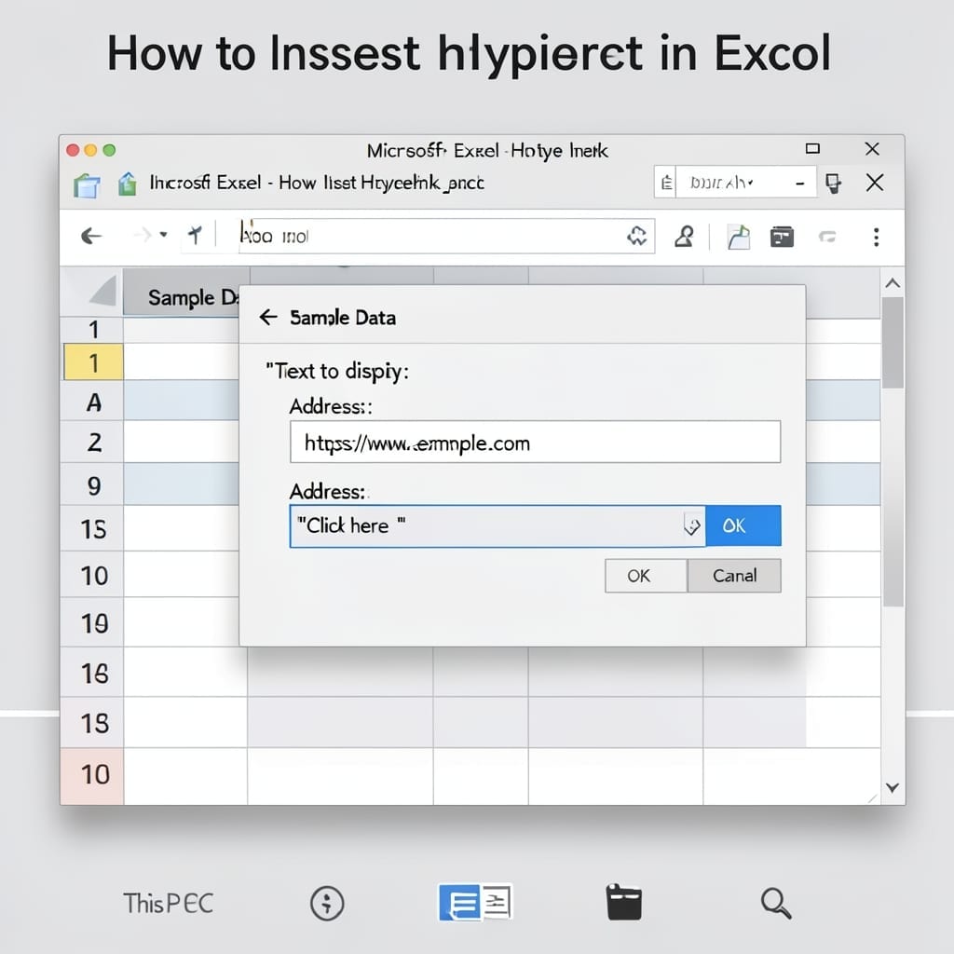
Task: Open the three-dot more options menu
Action: click(876, 238)
